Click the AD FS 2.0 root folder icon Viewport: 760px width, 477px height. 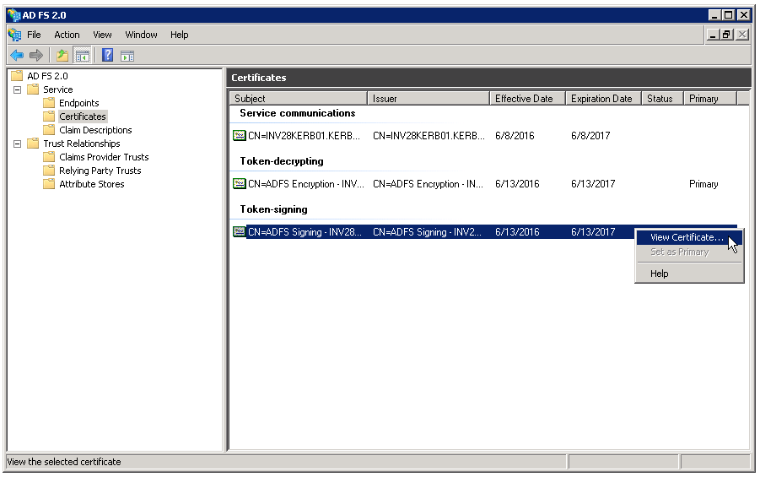pyautogui.click(x=17, y=76)
